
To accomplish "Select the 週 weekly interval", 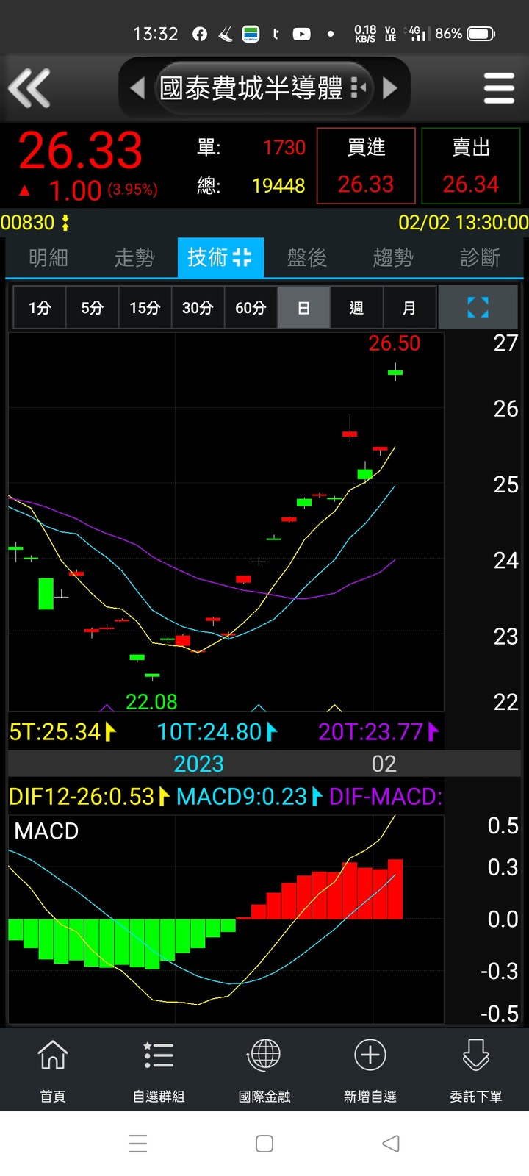I will pos(356,307).
